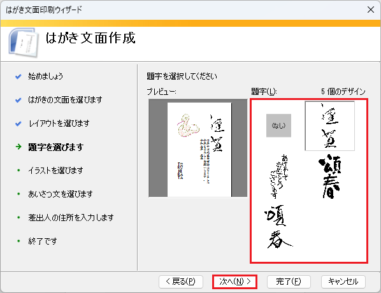Select the cursive 頌春 title design

point(278,227)
